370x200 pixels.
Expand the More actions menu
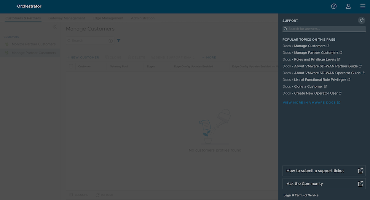point(209,57)
